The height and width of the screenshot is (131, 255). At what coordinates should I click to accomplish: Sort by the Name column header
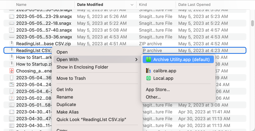[21, 5]
